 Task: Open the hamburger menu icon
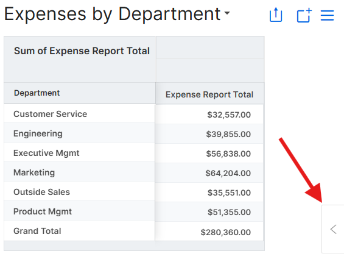327,15
